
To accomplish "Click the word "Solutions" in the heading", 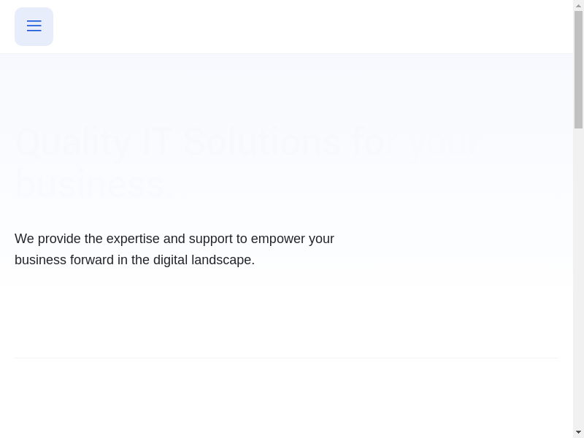I will 261,142.
